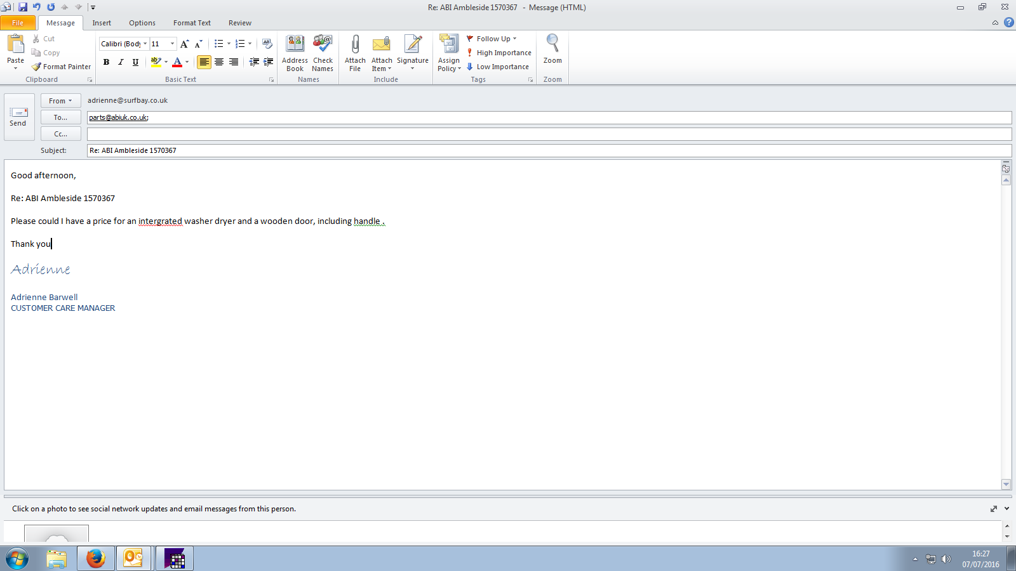Image resolution: width=1016 pixels, height=571 pixels.
Task: Switch to the Options tab
Action: (142, 23)
